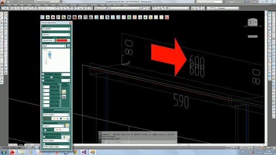Click the orange add icon under Радиус1

pyautogui.click(x=57, y=130)
